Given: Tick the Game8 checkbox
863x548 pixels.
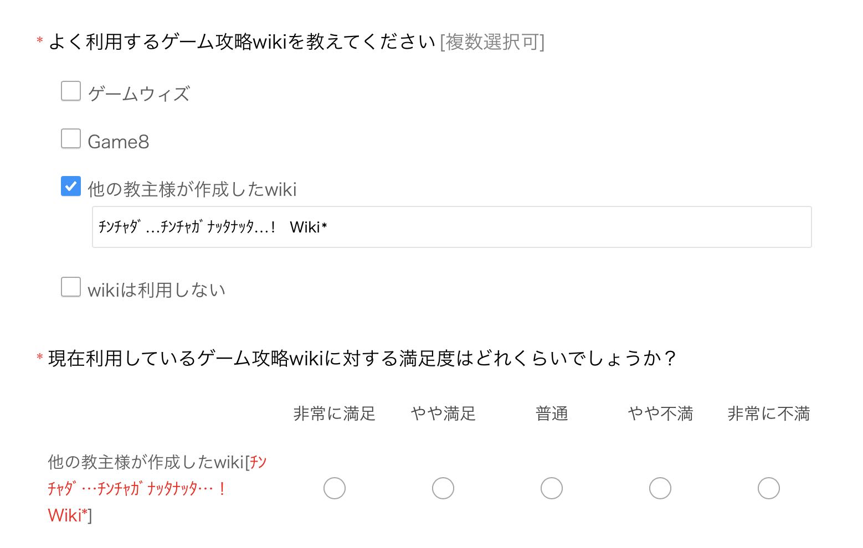Looking at the screenshot, I should pos(71,139).
